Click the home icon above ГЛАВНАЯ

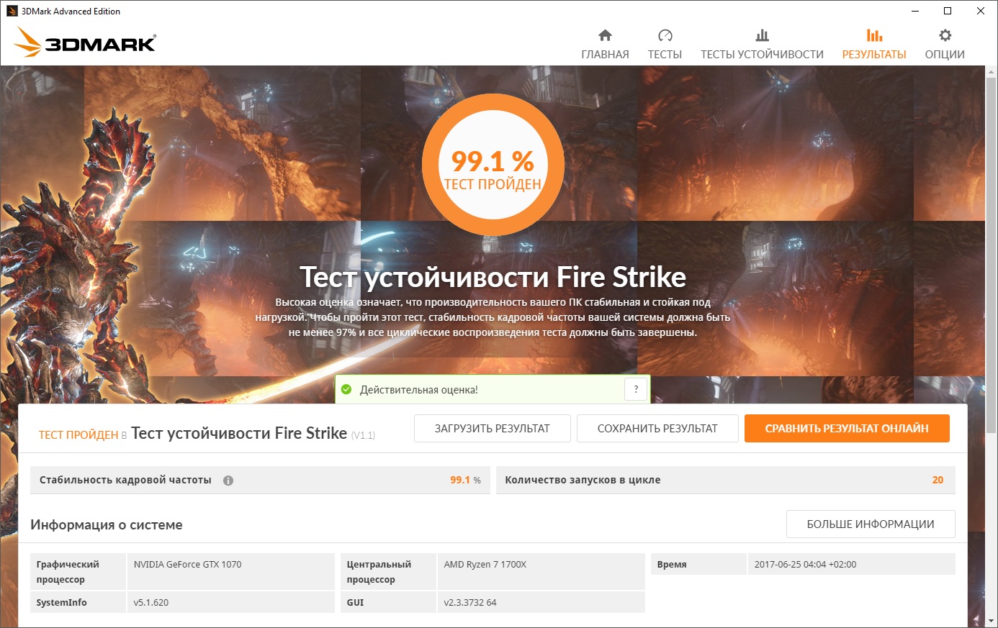[x=605, y=35]
